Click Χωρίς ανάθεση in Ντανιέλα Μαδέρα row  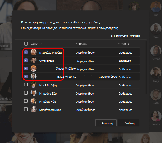(86, 53)
